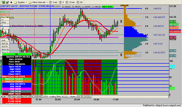This screenshot has height=107, width=182.
Task: Select the 3 min interval
Action: coord(55,2)
